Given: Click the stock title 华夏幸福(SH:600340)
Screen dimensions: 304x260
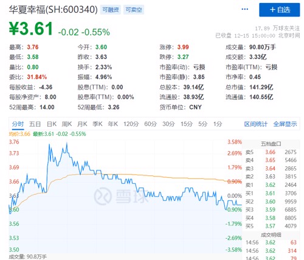Looking at the screenshot, I should point(54,10).
